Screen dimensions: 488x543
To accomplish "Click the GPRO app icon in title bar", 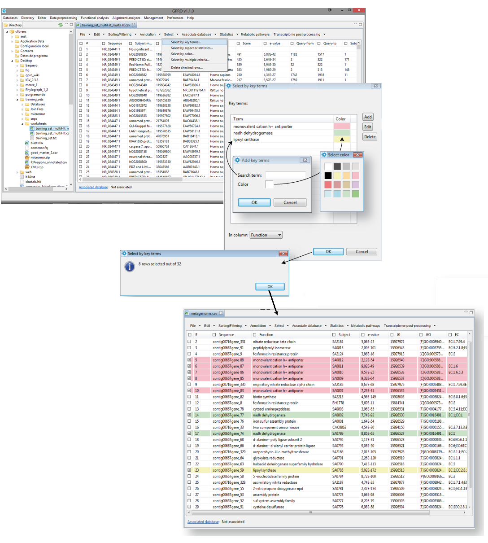I will (4, 11).
